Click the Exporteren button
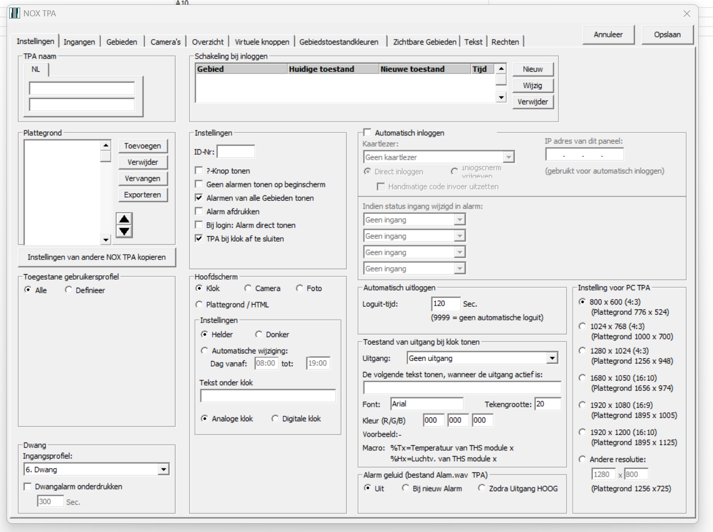Screen dimensions: 713x532 coord(142,195)
